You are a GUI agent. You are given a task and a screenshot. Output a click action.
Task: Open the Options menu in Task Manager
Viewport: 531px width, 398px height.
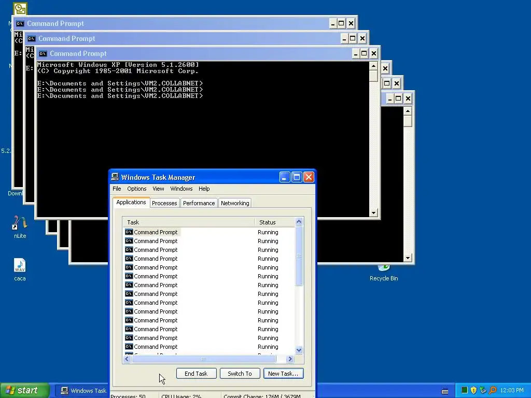click(x=137, y=189)
